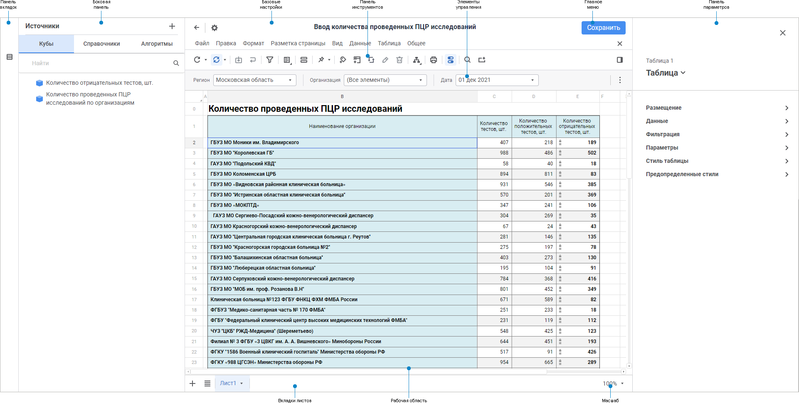Image resolution: width=799 pixels, height=403 pixels.
Task: Click the Найти search field
Action: [100, 63]
